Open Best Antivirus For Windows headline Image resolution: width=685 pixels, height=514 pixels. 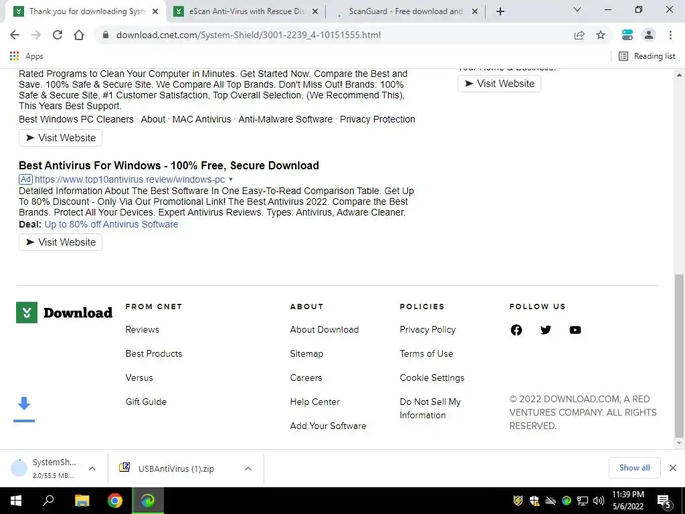169,166
